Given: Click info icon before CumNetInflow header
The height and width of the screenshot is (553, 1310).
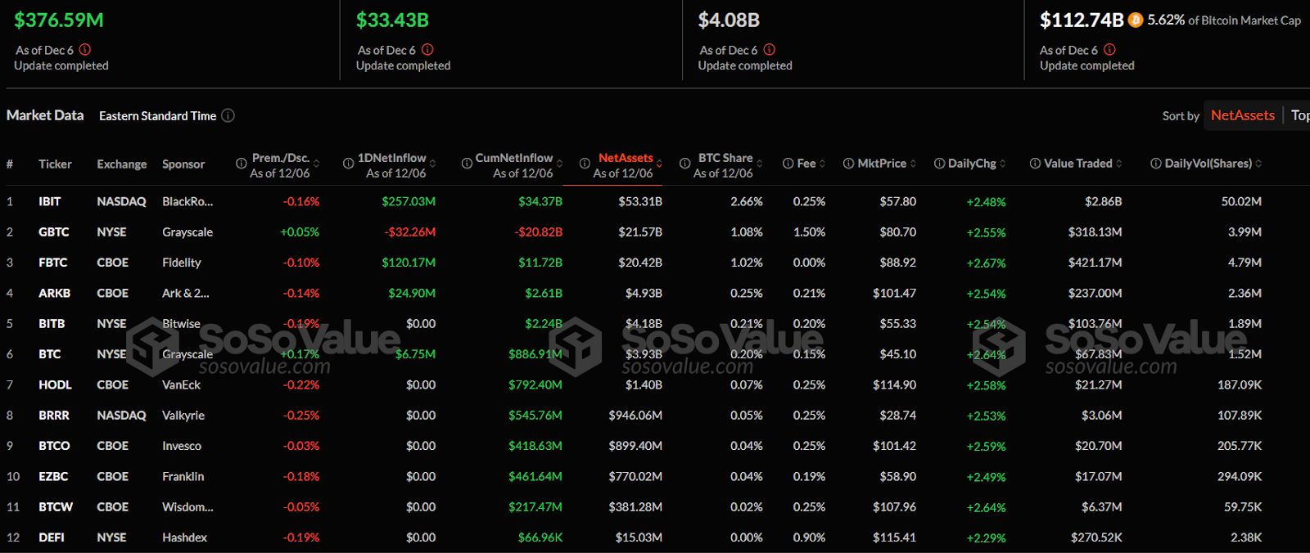Looking at the screenshot, I should click(467, 164).
